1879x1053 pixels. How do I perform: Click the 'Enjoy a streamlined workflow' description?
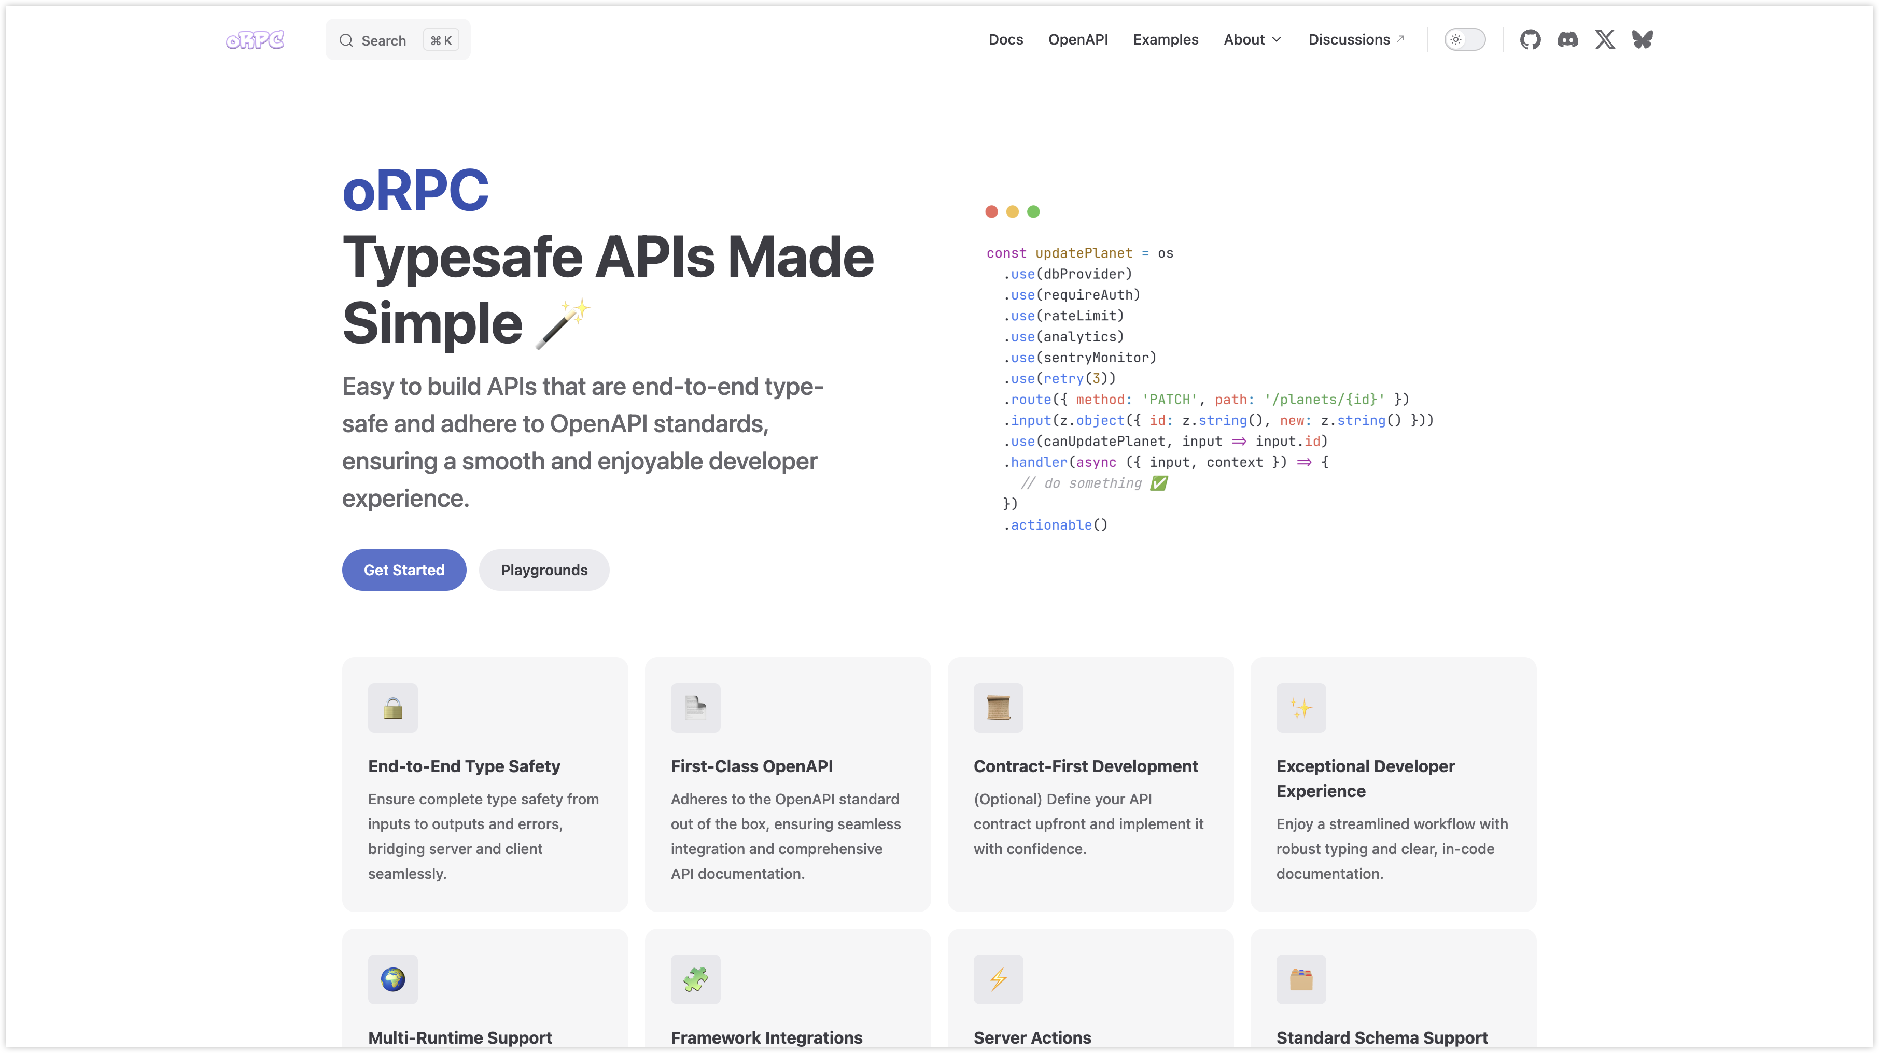pyautogui.click(x=1392, y=848)
